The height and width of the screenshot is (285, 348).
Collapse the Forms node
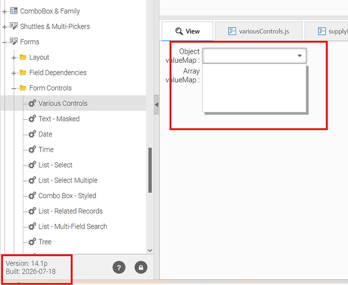(5, 42)
